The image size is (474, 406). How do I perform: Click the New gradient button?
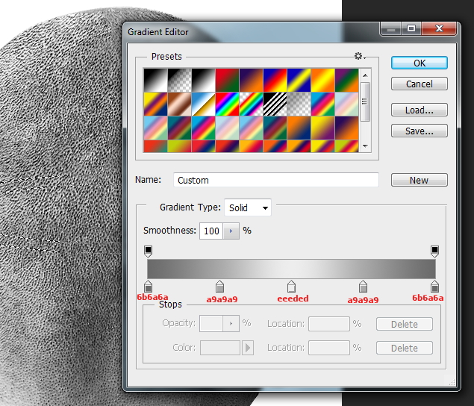419,180
